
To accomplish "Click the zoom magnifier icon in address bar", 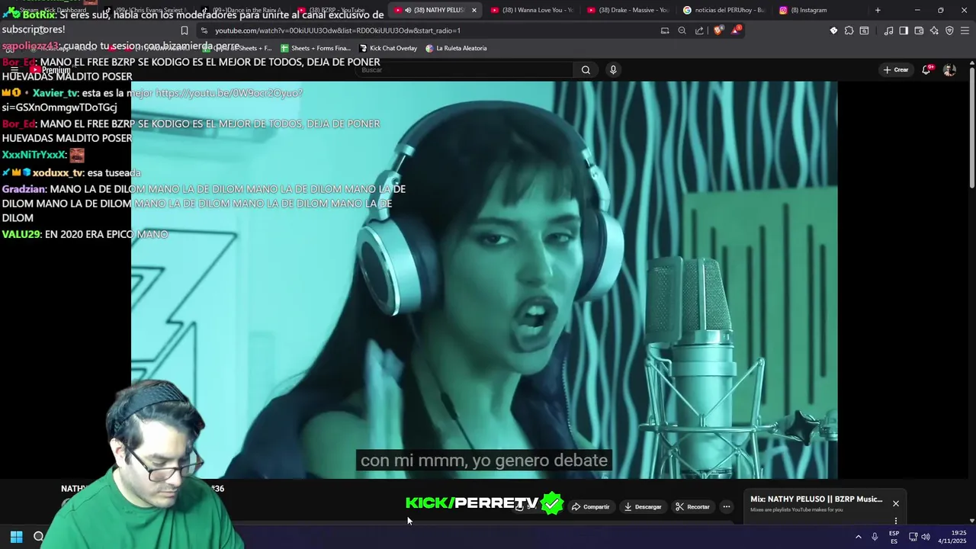I will click(x=682, y=30).
